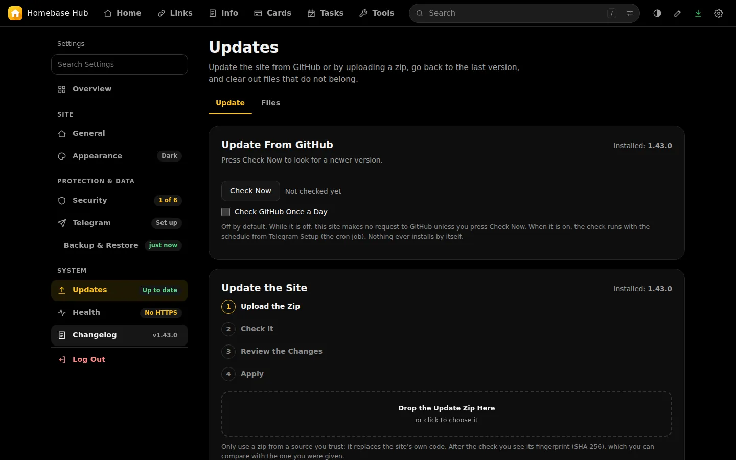The height and width of the screenshot is (460, 736).
Task: Click the 'Set up' Telegram badge
Action: tap(167, 223)
